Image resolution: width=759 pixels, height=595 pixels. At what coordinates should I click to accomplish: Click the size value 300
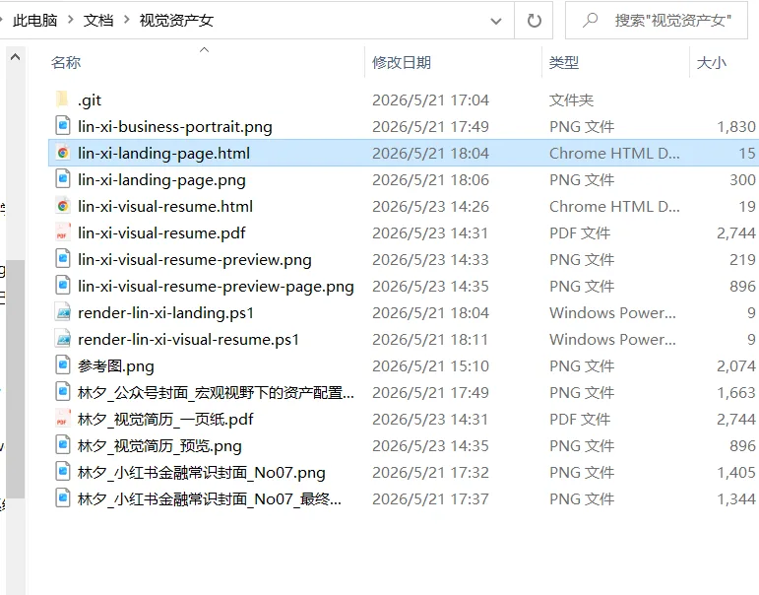pos(742,180)
